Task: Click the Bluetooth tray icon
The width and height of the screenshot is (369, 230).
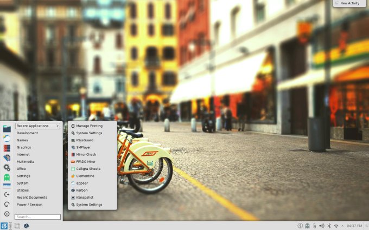Action: coord(329,226)
